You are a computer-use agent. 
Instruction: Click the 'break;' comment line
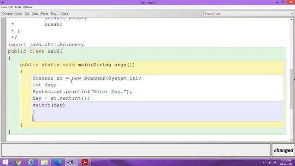(x=53, y=24)
